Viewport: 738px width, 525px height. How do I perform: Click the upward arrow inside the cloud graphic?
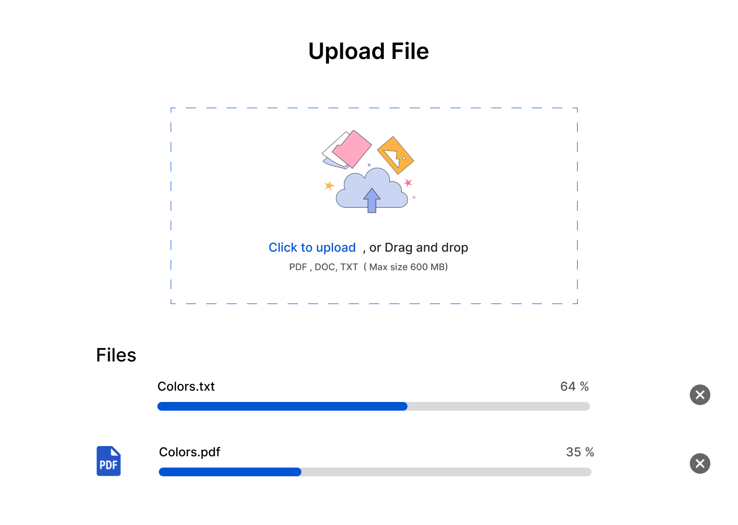pos(371,200)
